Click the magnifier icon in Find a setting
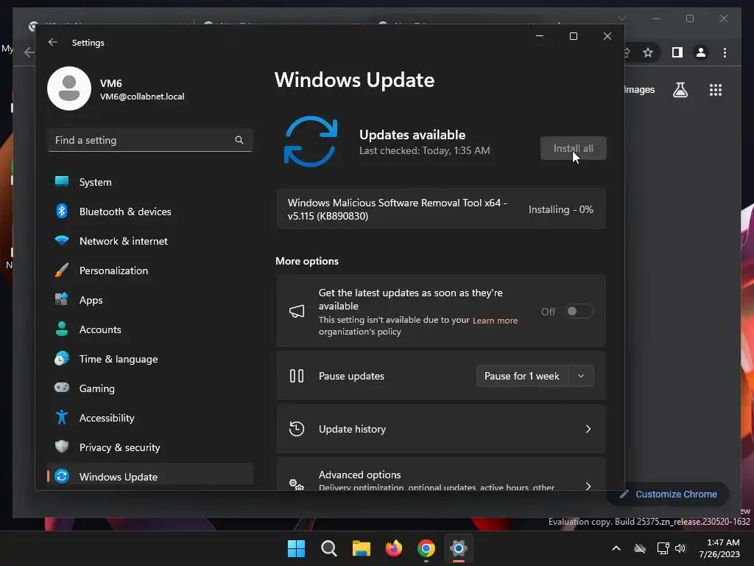754x566 pixels. tap(239, 140)
